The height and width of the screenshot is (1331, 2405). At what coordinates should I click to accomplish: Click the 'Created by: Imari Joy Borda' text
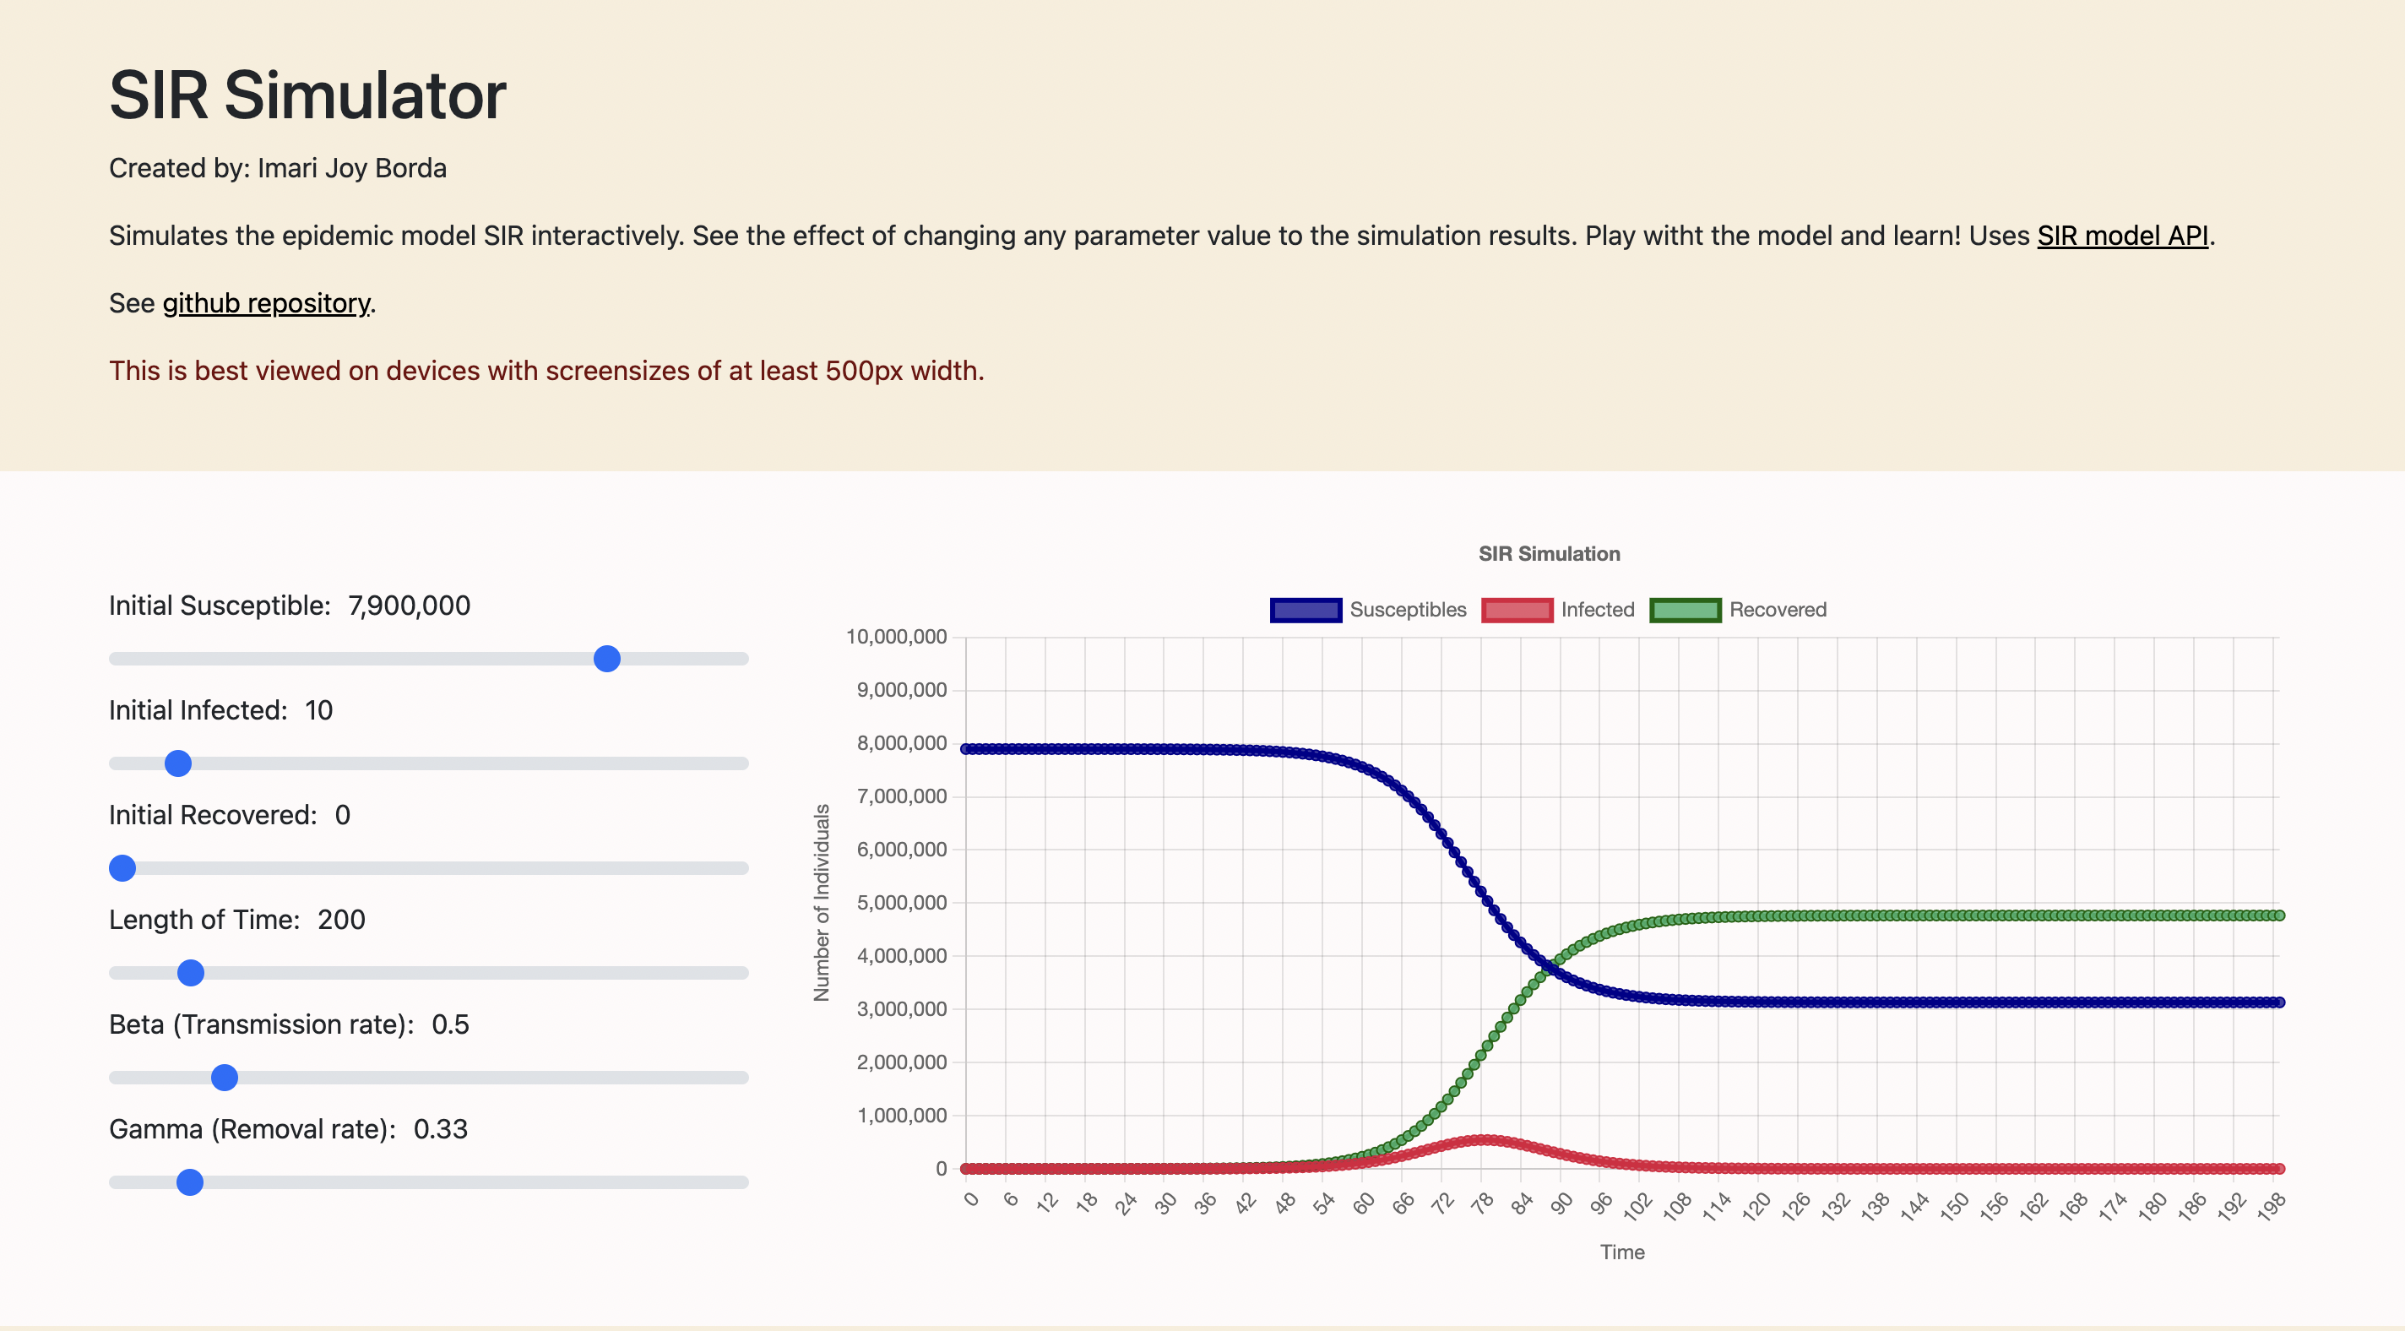[277, 168]
